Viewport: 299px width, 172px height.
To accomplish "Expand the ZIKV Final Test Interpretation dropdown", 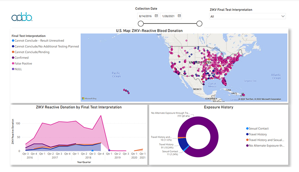I will [x=247, y=16].
